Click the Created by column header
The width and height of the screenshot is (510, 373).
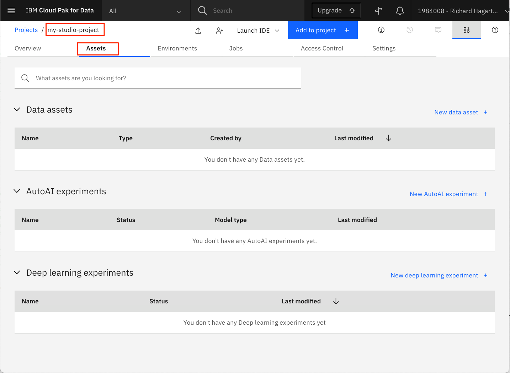[225, 138]
